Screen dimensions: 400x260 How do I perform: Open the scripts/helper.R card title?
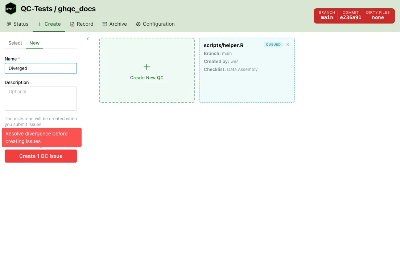[x=223, y=45]
